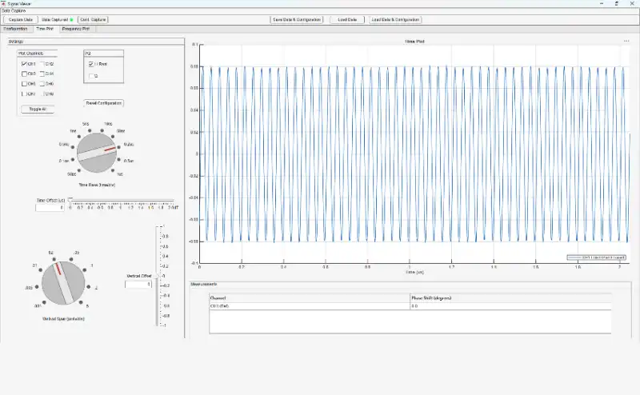Screen dimensions: 640x395
Task: Enable the CH6 plot channel checkbox
Action: tap(42, 84)
